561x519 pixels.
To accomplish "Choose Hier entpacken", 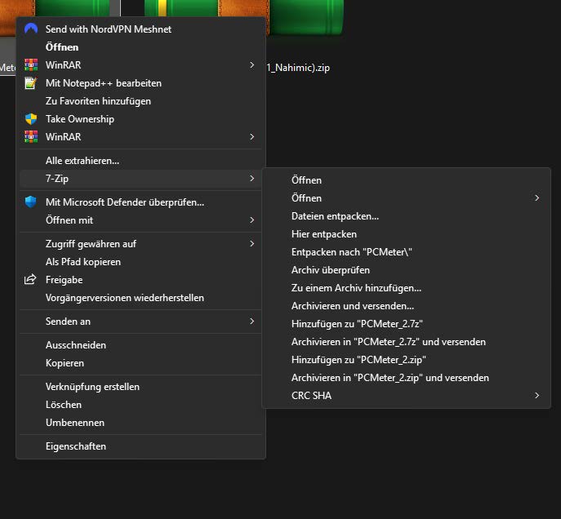I will (407, 233).
